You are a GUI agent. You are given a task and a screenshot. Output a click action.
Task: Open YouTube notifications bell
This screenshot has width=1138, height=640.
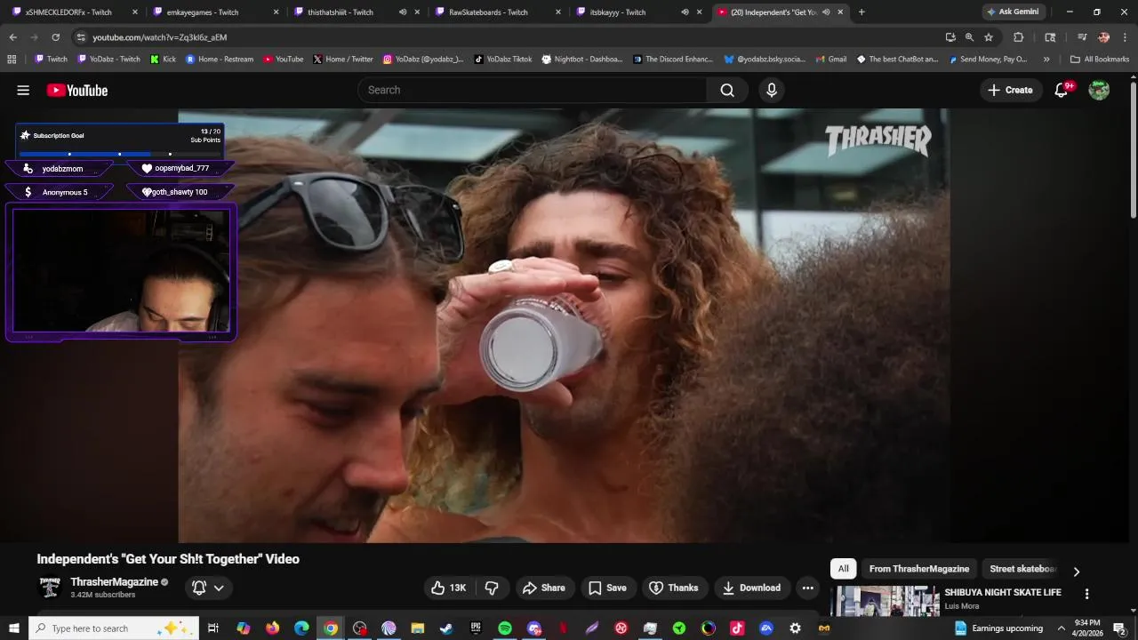tap(1062, 90)
